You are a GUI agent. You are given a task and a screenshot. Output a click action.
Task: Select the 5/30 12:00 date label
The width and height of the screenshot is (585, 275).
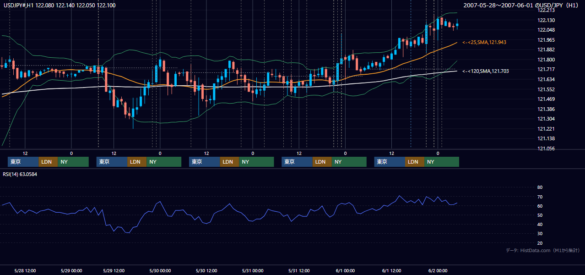click(x=206, y=270)
